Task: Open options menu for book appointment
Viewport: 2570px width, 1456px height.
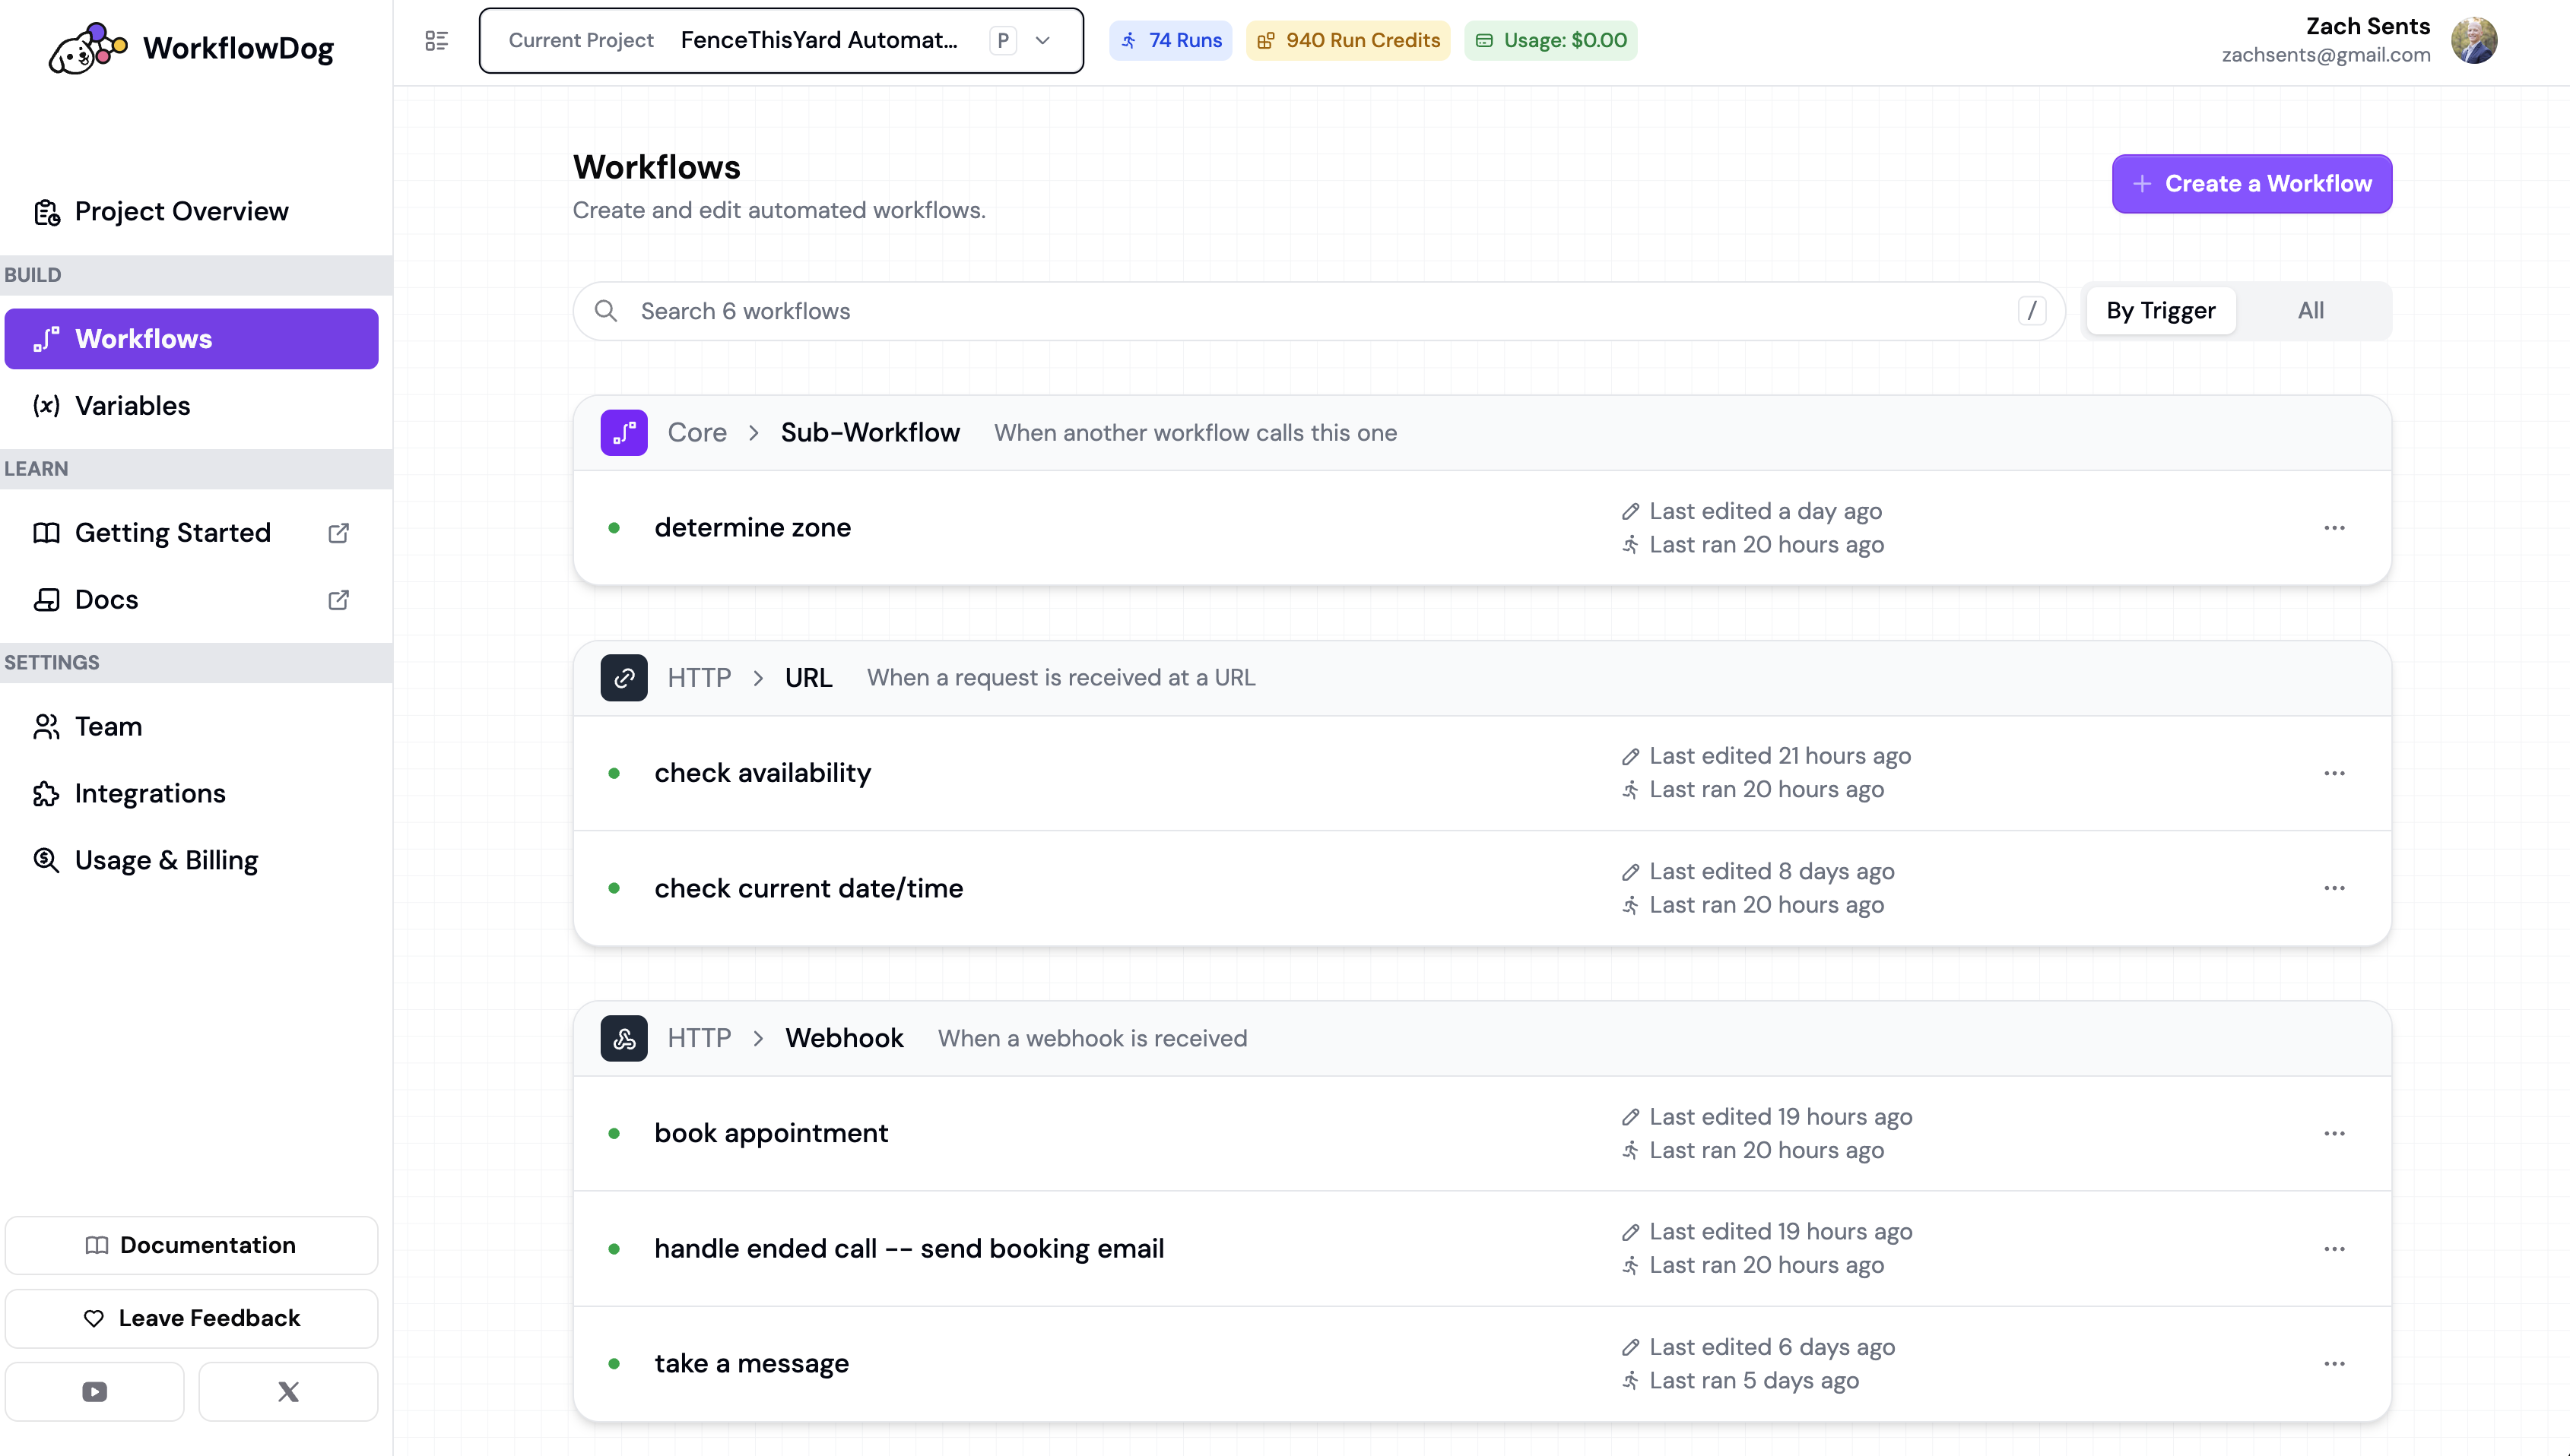Action: tap(2333, 1133)
